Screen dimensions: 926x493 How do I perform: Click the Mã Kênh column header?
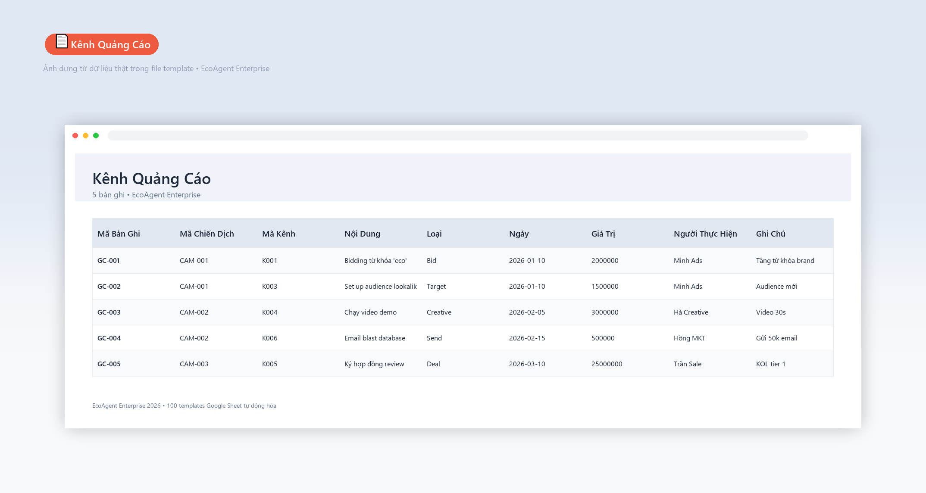[x=278, y=234]
